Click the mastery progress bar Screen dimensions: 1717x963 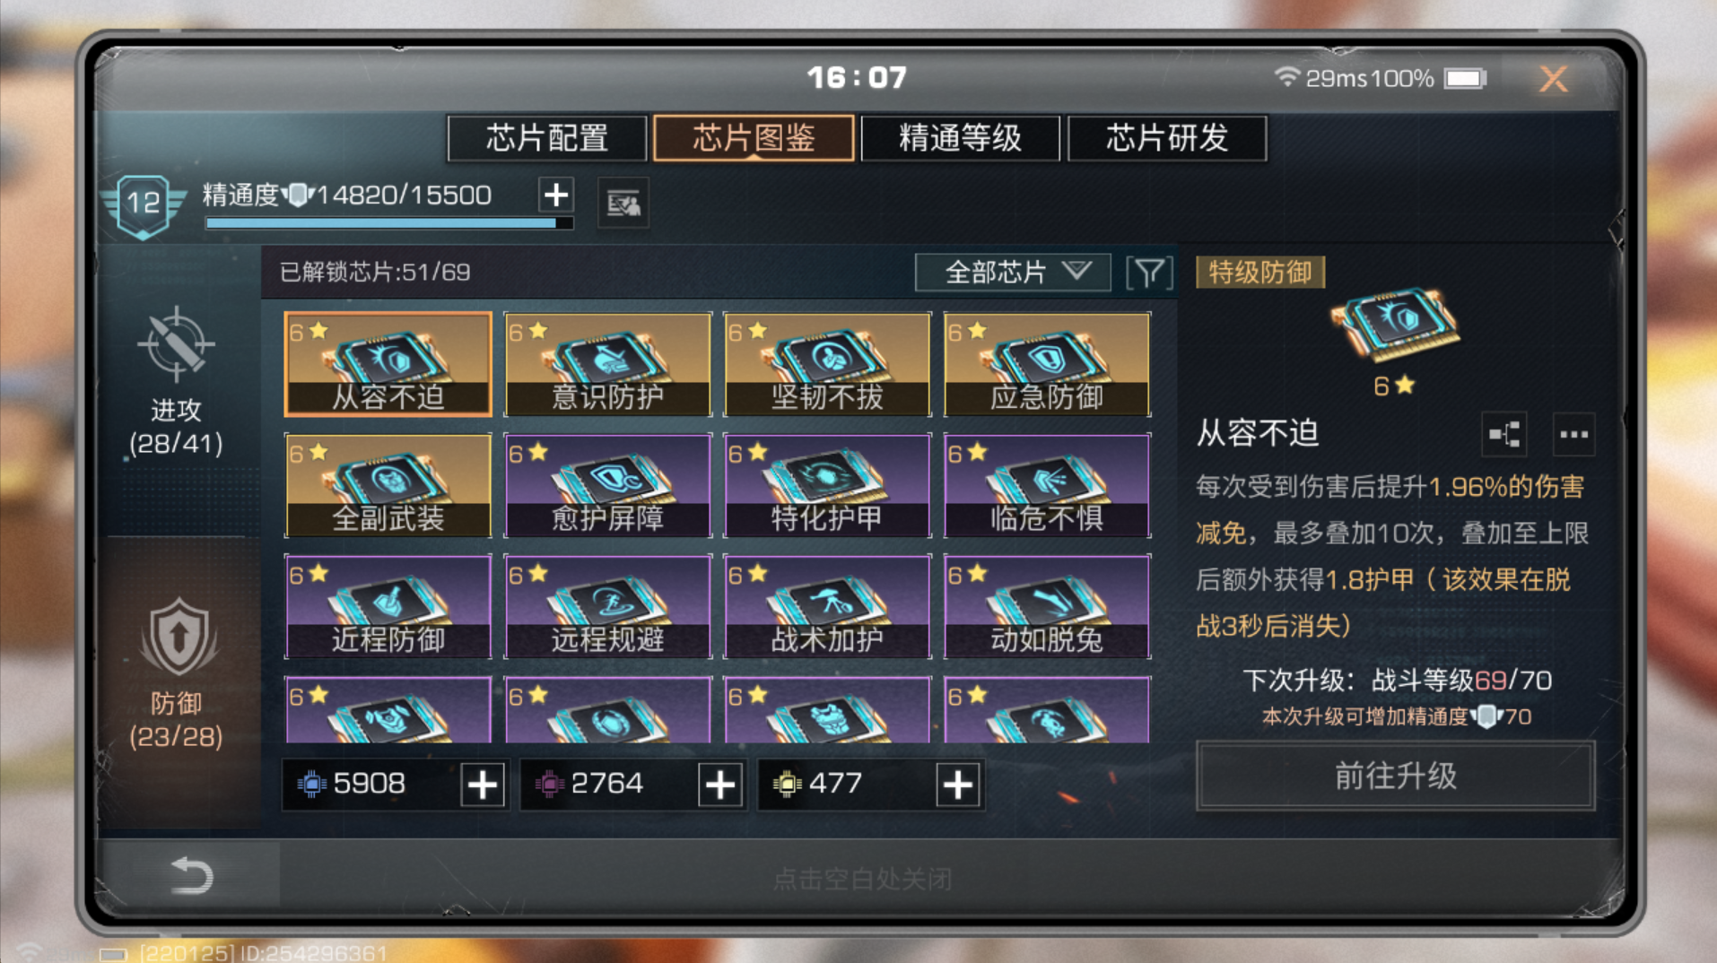pos(388,222)
